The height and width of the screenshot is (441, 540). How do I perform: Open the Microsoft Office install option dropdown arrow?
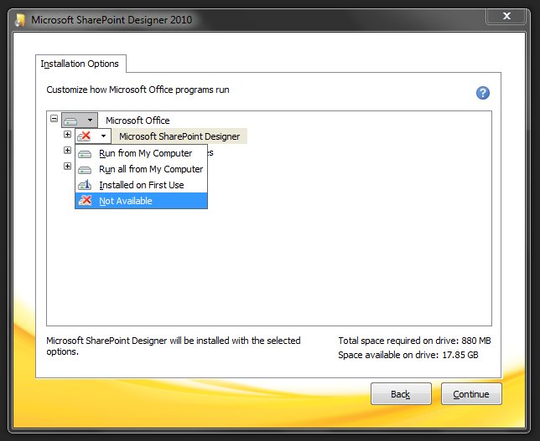tap(90, 121)
